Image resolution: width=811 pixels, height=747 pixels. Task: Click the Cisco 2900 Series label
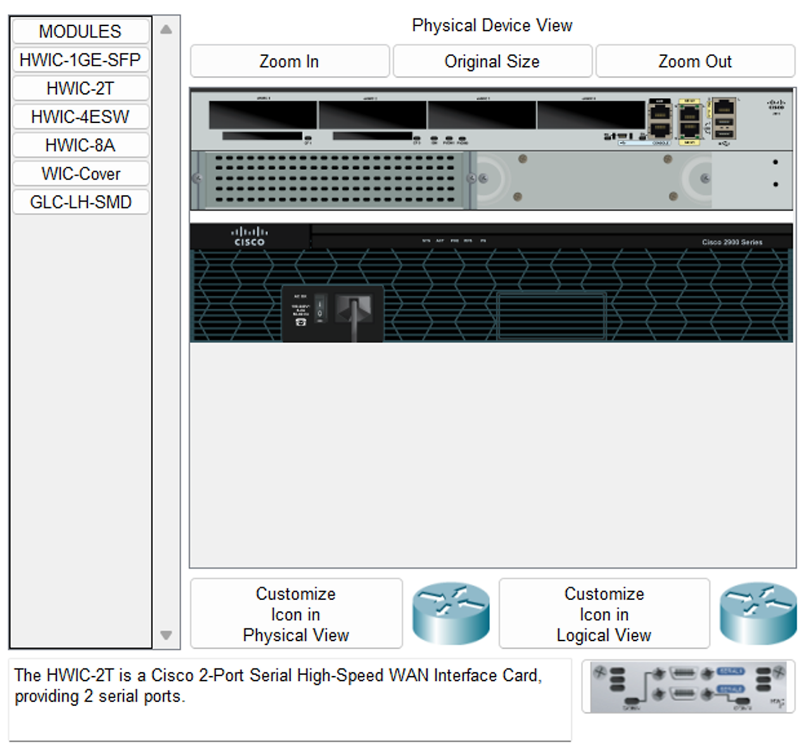coord(732,242)
